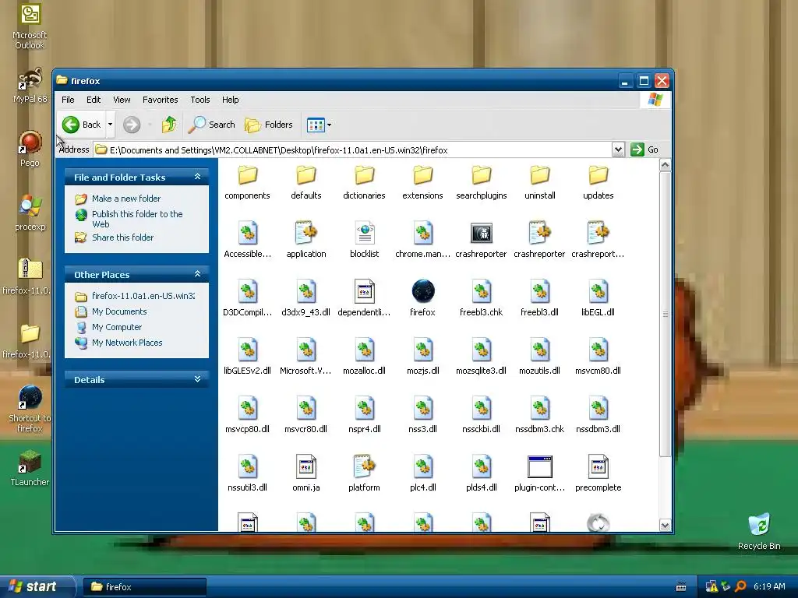Open the Help menu
798x598 pixels.
[230, 100]
